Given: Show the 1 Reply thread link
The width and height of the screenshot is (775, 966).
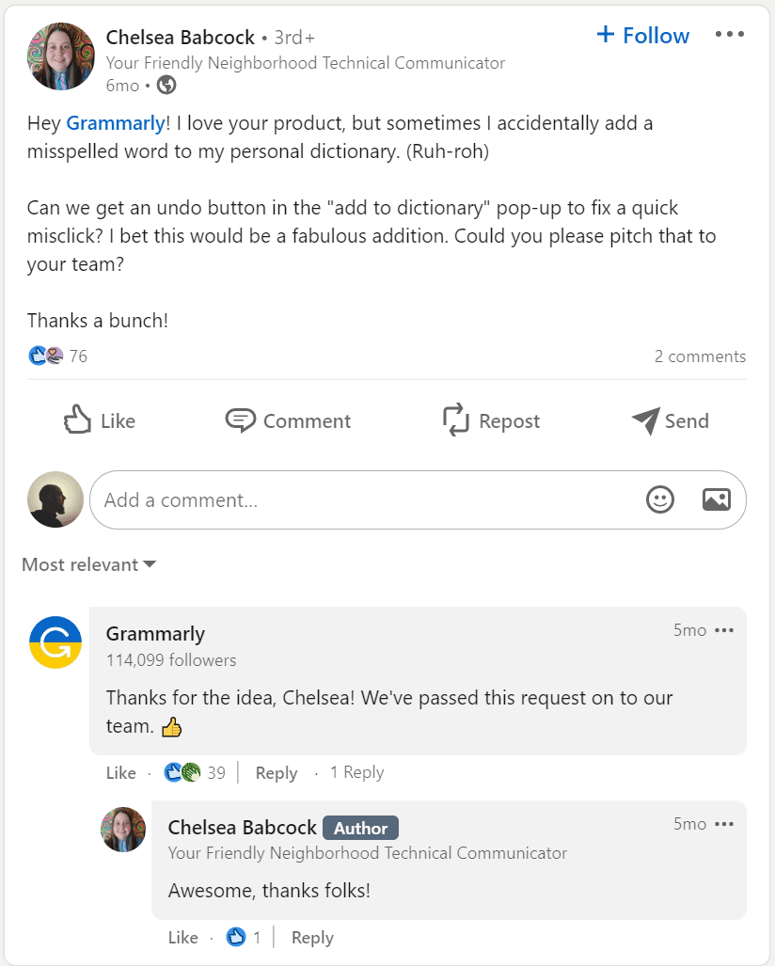Looking at the screenshot, I should click(356, 773).
